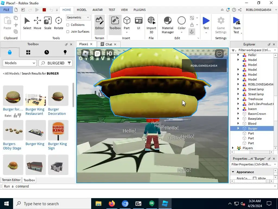The height and width of the screenshot is (209, 278).
Task: Open Material Manager
Action: click(168, 25)
